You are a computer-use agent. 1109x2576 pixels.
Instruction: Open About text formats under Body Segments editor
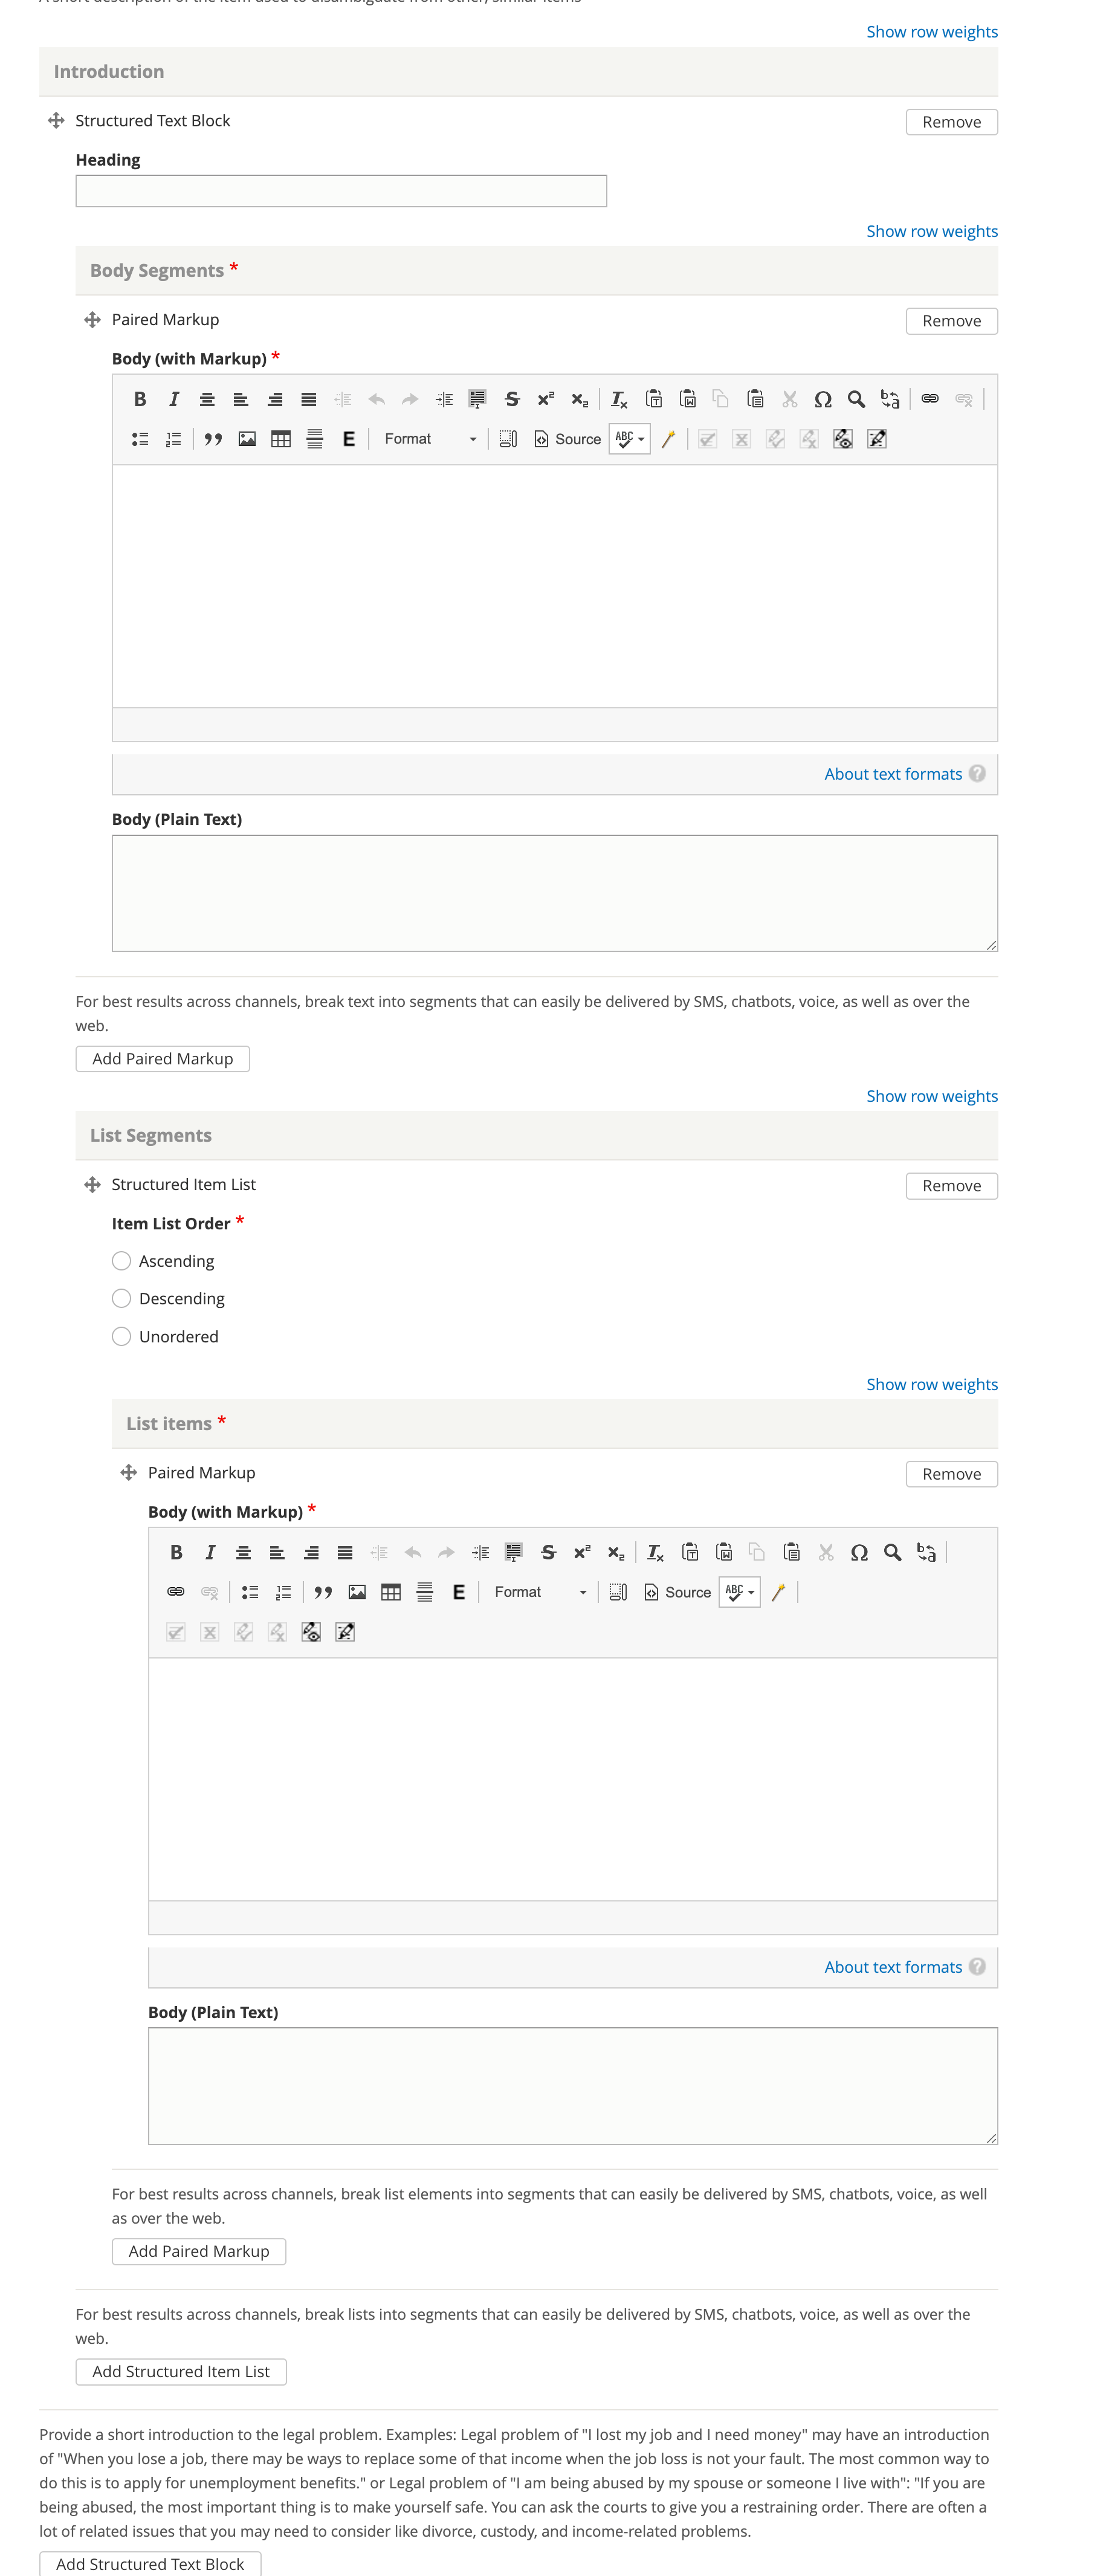[x=893, y=774]
